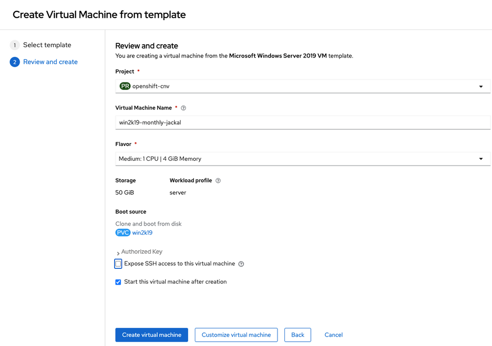The image size is (492, 346).
Task: Click the step 1 circle in wizard sidebar
Action: 14,45
